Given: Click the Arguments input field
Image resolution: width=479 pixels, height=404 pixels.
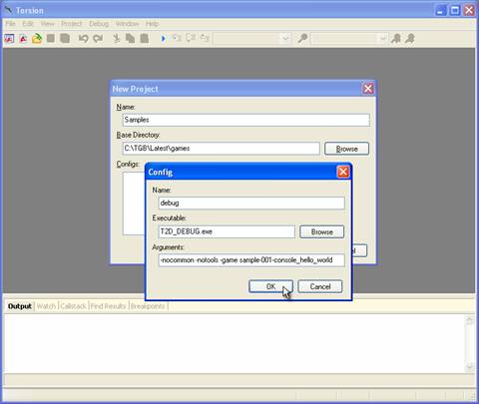Looking at the screenshot, I should (251, 260).
